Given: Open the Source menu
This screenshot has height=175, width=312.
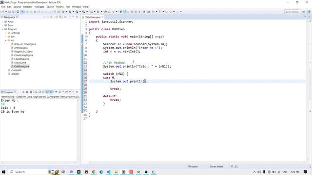Looking at the screenshot, I should pos(17,7).
